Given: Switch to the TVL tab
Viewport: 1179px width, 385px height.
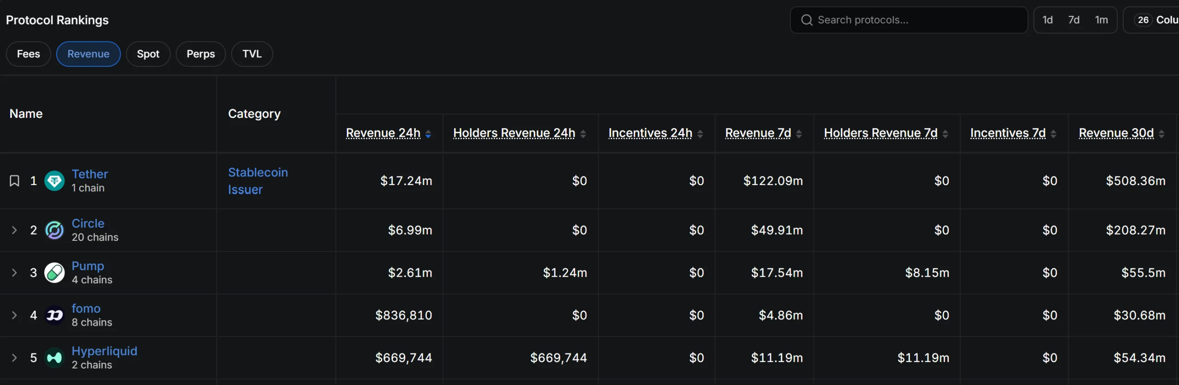Looking at the screenshot, I should point(252,54).
